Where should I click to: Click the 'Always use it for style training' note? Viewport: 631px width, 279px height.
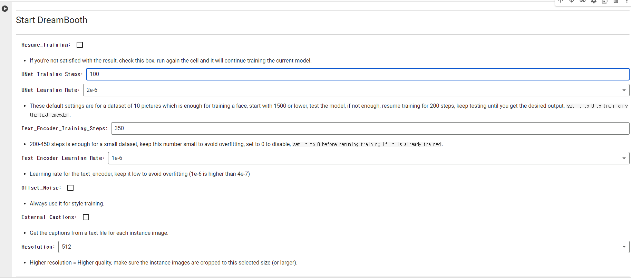[x=67, y=204]
